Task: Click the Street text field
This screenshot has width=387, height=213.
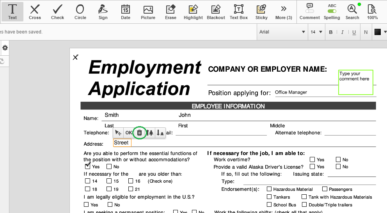Action: coord(122,143)
